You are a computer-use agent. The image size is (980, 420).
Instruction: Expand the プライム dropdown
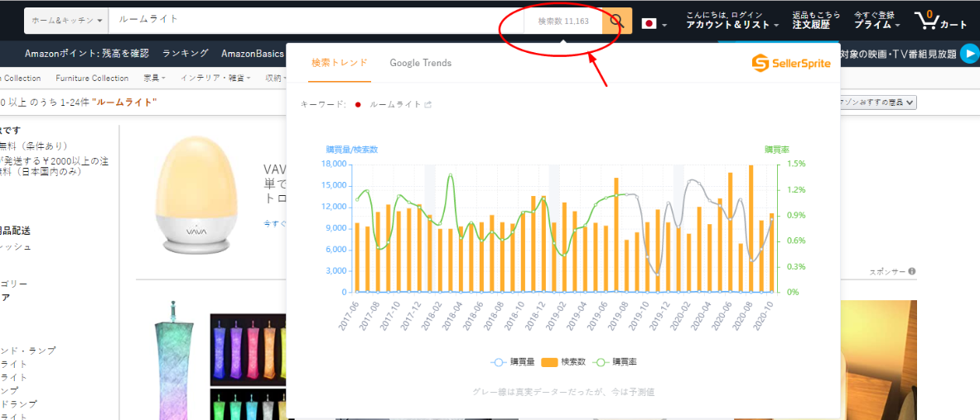(876, 25)
